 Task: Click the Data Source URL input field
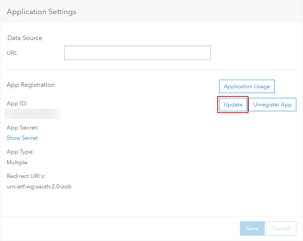137,53
